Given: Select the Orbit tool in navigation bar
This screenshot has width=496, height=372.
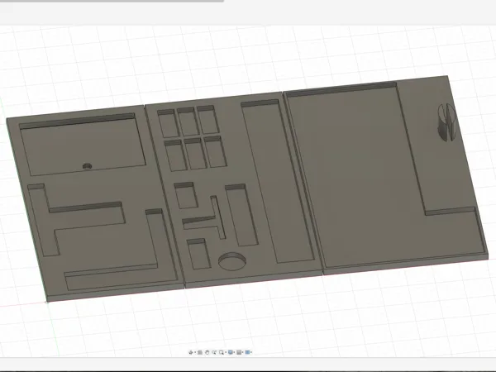Looking at the screenshot, I should pos(191,352).
